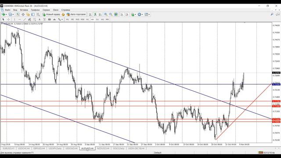The height and width of the screenshot is (158, 281).
Task: Open the Справка menu
Action: tap(65, 10)
